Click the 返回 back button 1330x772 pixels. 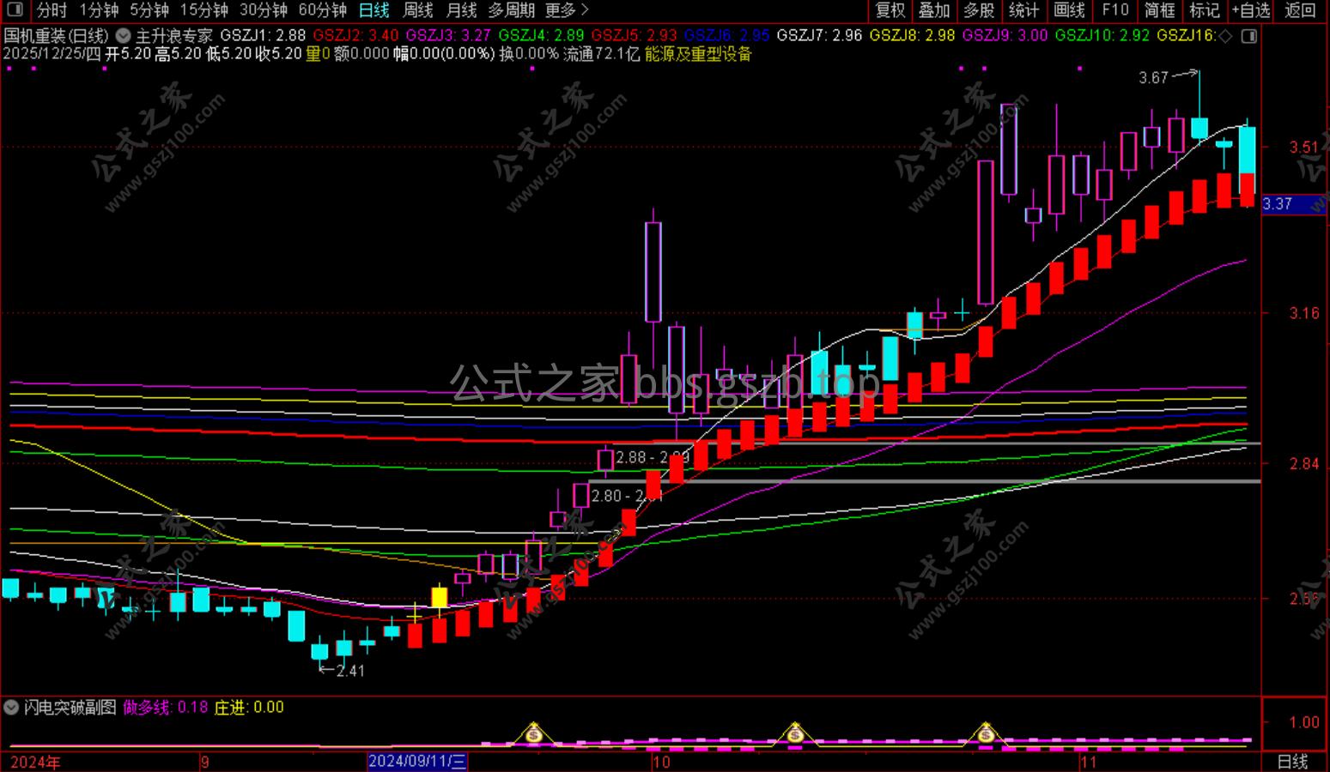(1300, 10)
